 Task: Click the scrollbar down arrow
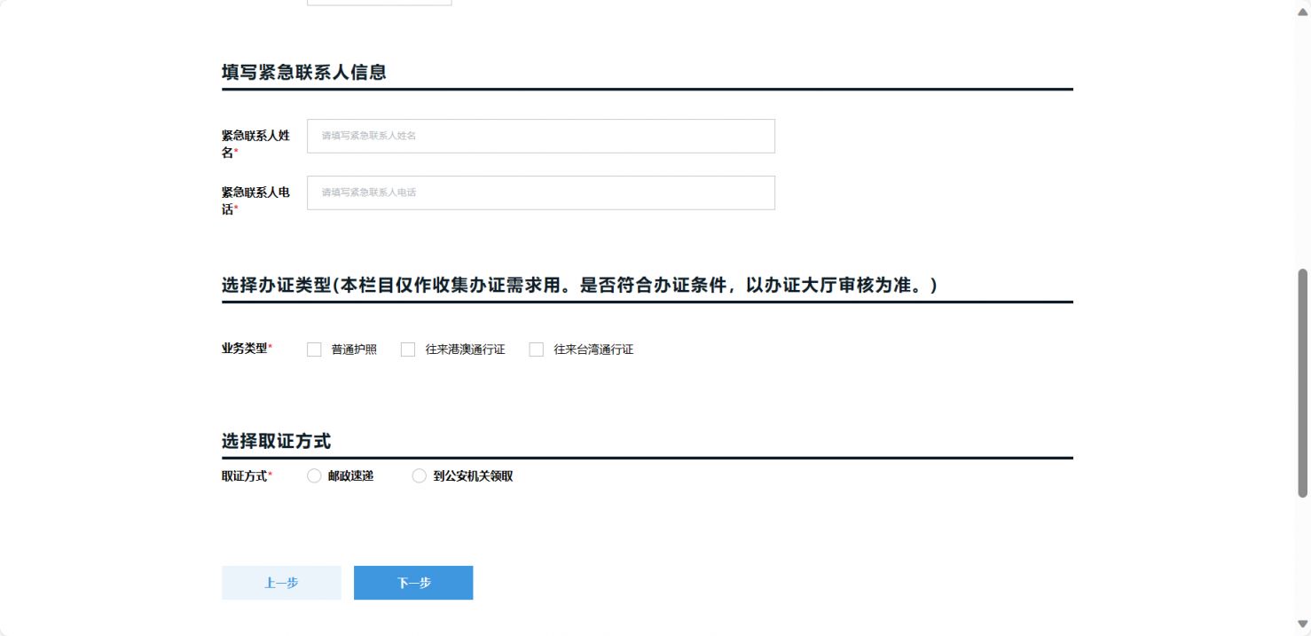click(x=1302, y=624)
